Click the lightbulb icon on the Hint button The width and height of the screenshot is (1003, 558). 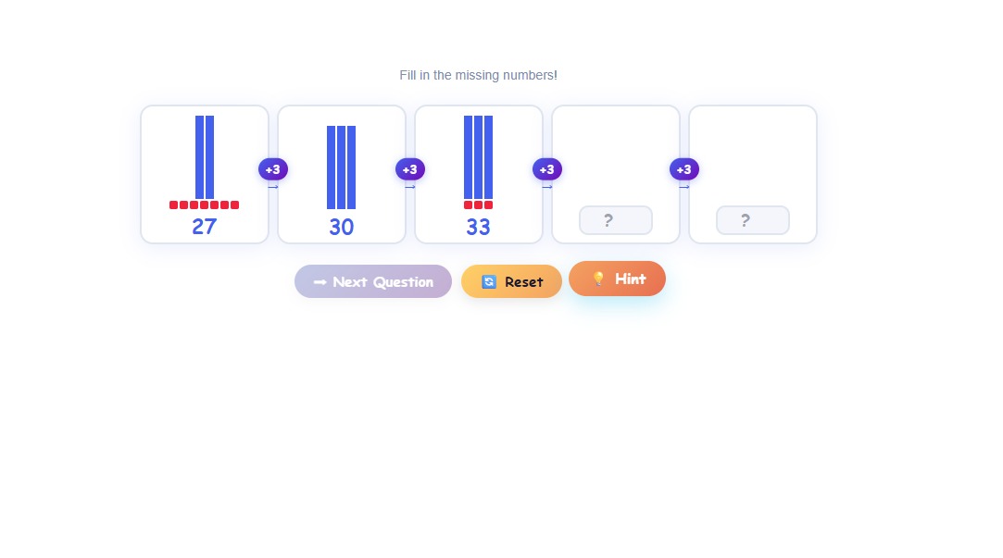pos(597,278)
